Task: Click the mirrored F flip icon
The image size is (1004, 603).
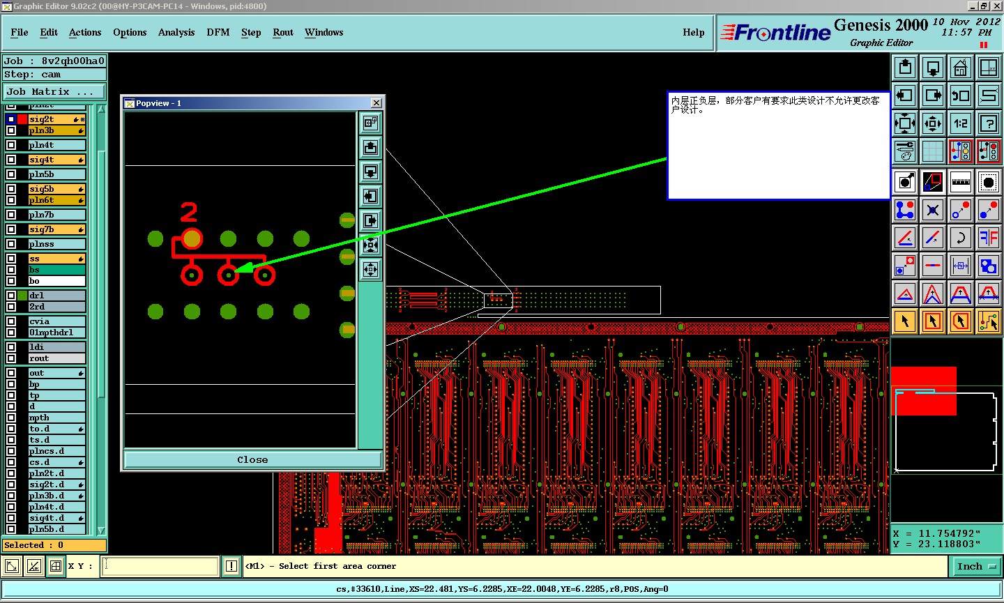Action: tap(989, 238)
